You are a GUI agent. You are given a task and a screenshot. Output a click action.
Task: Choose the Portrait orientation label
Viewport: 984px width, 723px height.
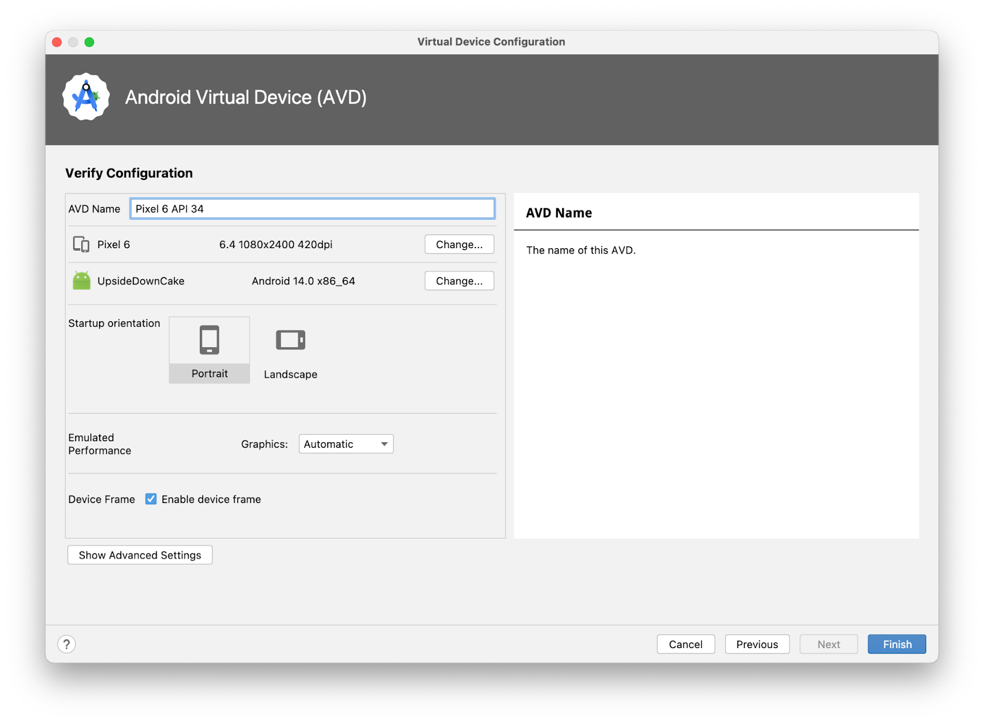click(209, 373)
